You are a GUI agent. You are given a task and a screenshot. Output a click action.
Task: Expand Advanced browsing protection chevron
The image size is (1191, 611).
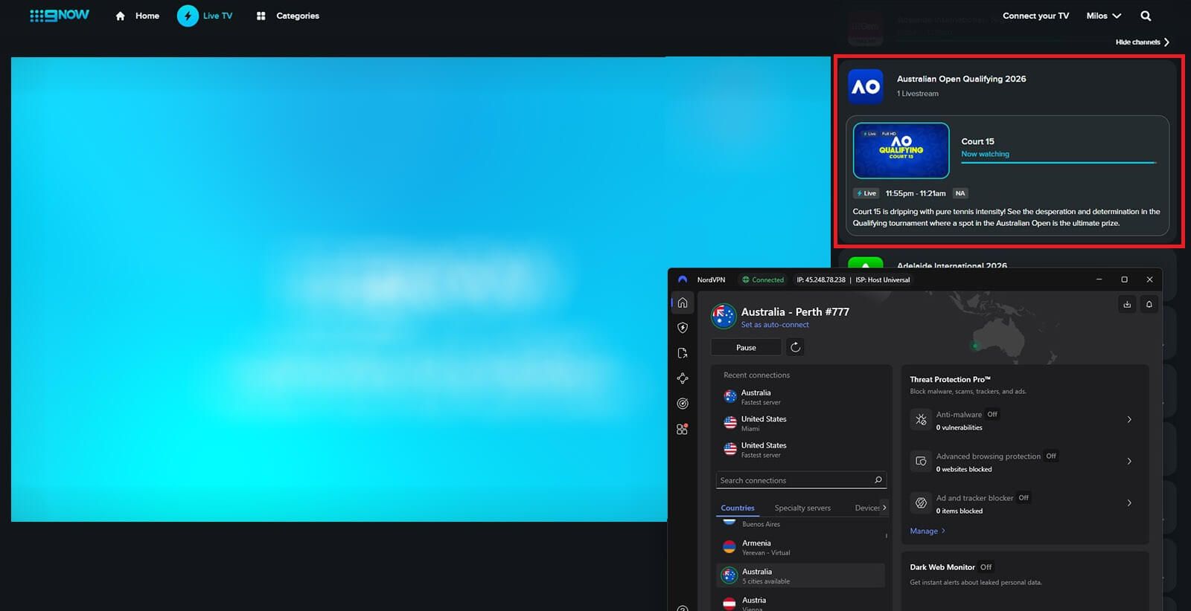[1129, 462]
